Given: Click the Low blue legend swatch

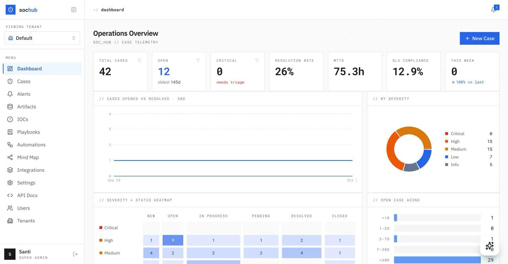Looking at the screenshot, I should click(x=447, y=157).
